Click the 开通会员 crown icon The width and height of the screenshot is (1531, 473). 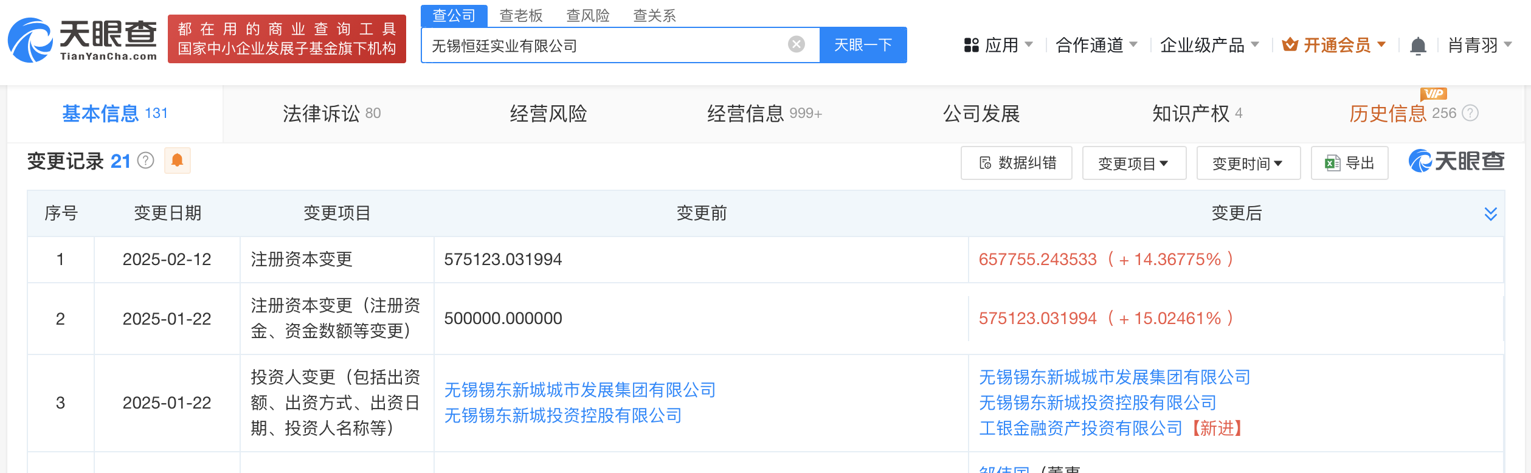1290,44
